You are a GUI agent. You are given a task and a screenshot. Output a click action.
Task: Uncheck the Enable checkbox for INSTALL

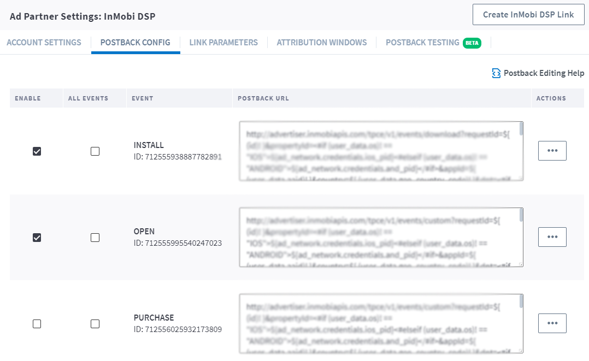(37, 151)
